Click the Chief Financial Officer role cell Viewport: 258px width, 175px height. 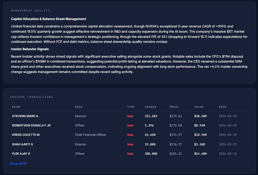pyautogui.click(x=90, y=135)
